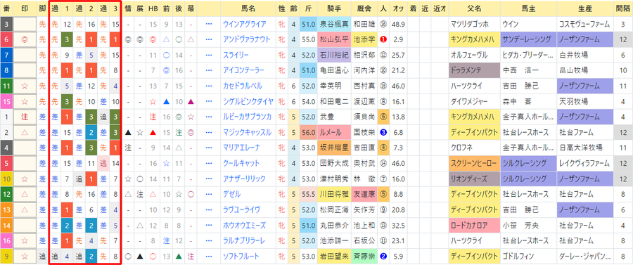The image size is (633, 265).
Task: Select sire cell ロードカナロア
Action: [x=474, y=225]
